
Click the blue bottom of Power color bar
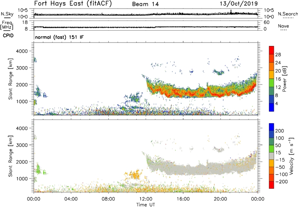(x=272, y=107)
